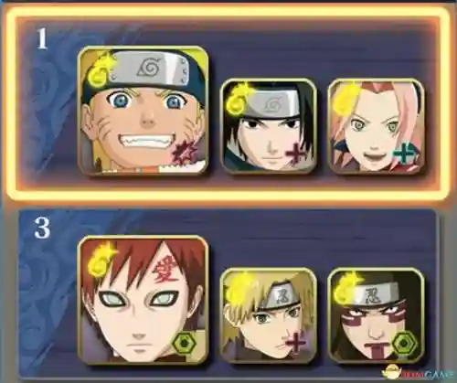Click the yellow flame icon on Sakura's portrait
The width and height of the screenshot is (457, 383).
345,98
